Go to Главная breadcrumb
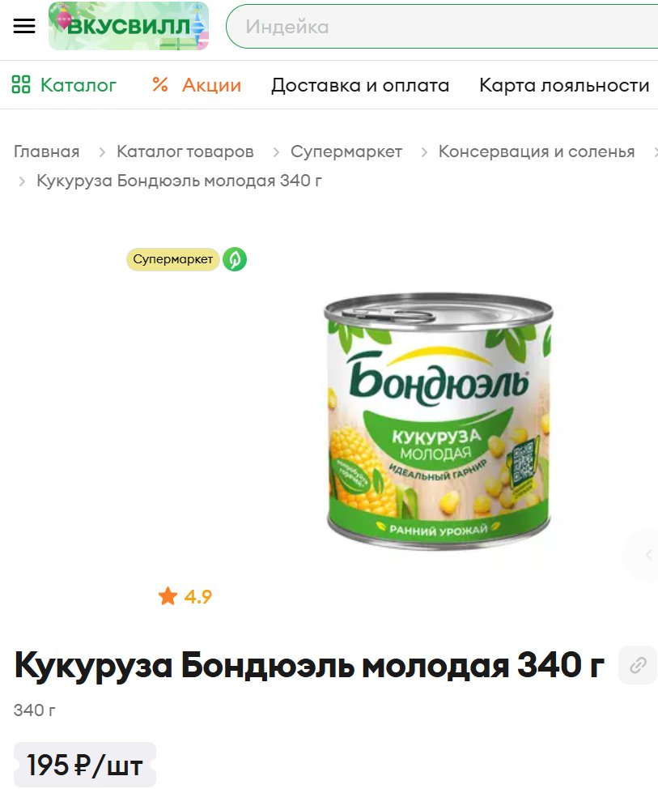Screen dimensions: 658x789 tap(46, 151)
